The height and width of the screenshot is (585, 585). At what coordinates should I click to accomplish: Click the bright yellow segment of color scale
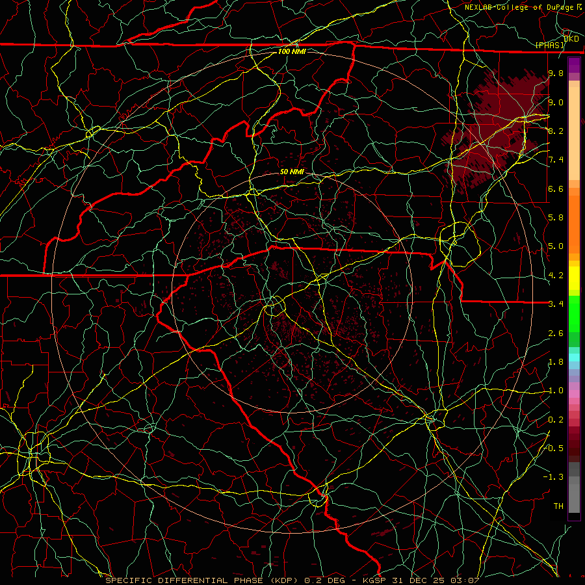point(574,278)
